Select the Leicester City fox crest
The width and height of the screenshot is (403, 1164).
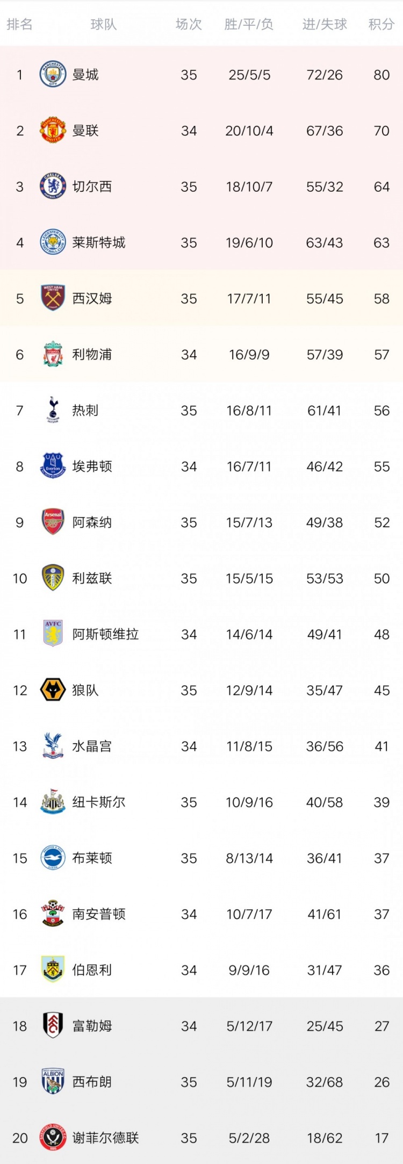pyautogui.click(x=53, y=242)
